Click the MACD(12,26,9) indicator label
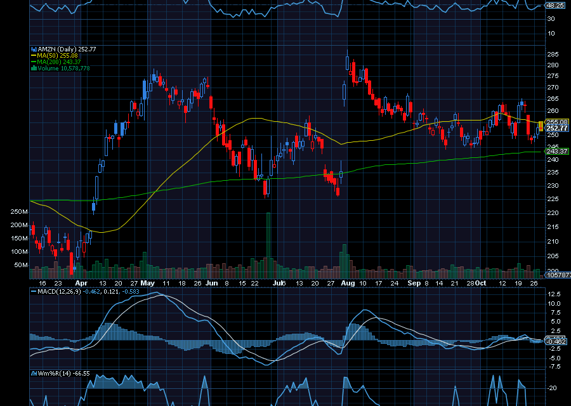 tap(59, 292)
